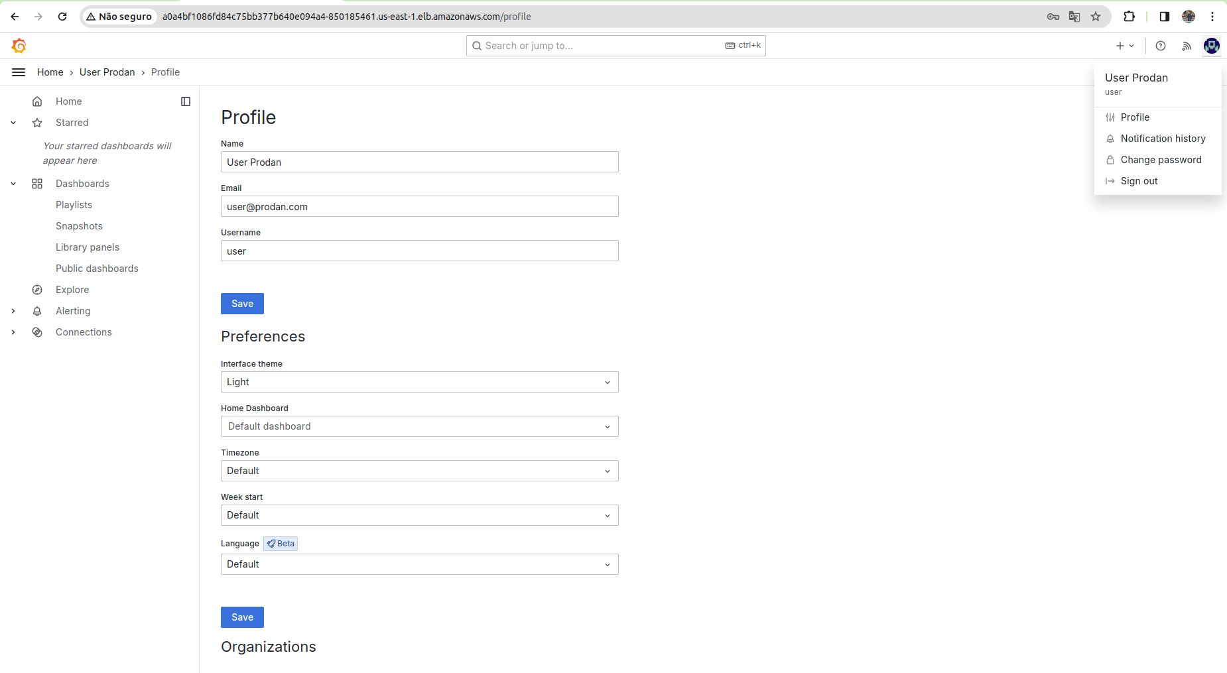
Task: Click the Não seguro security warning
Action: coord(119,17)
